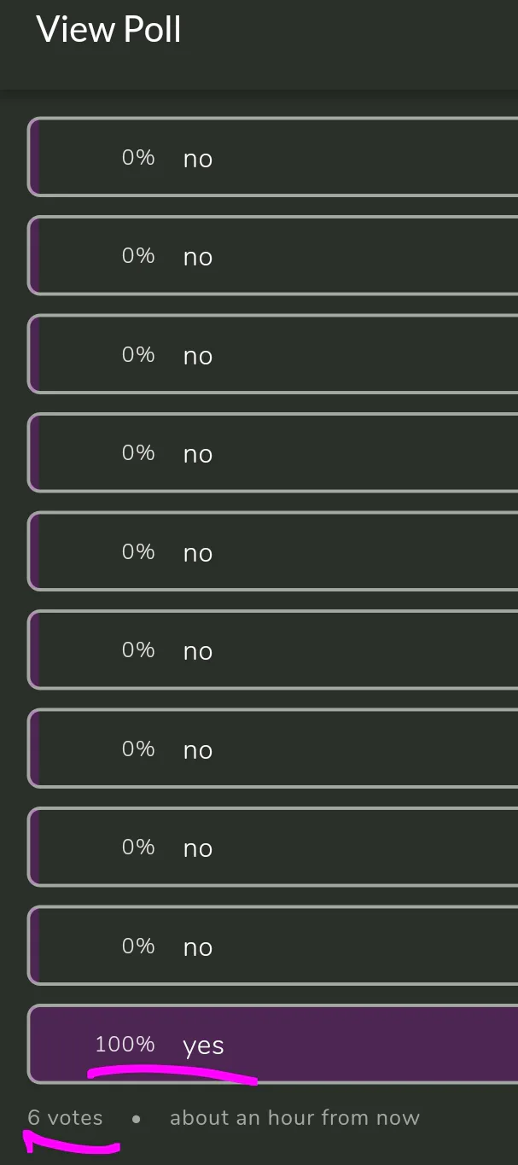Viewport: 518px width, 1165px height.
Task: Choose the fifth "no" poll option
Action: tap(273, 551)
